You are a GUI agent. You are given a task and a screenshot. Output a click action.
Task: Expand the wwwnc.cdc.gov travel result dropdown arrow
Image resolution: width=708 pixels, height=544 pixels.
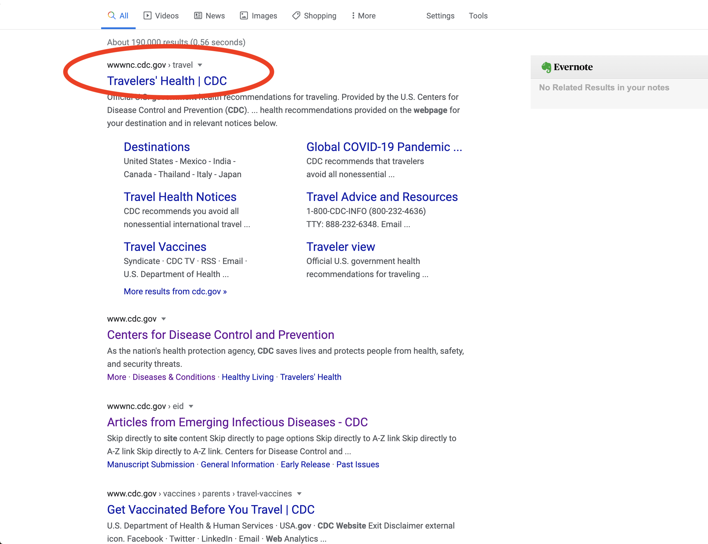pyautogui.click(x=200, y=65)
